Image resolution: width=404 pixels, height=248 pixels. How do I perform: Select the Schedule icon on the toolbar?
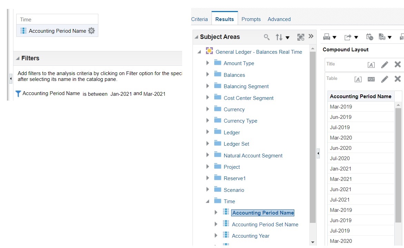369,37
